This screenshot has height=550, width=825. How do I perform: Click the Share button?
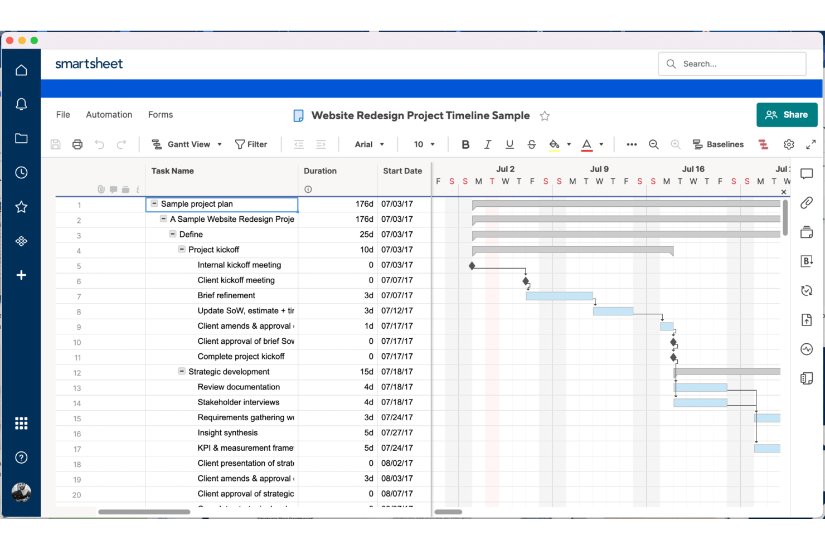[787, 115]
